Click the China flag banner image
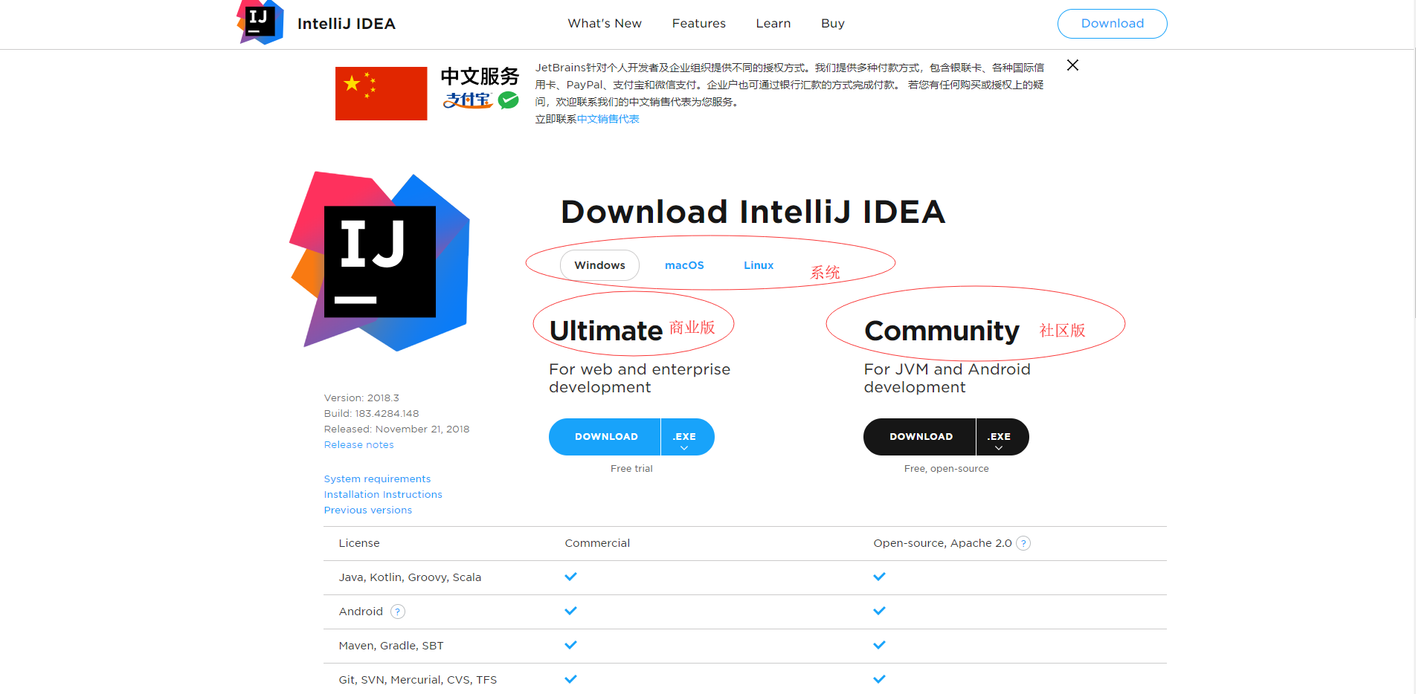The width and height of the screenshot is (1416, 694). 381,94
